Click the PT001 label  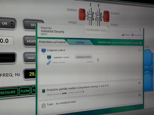73,22
